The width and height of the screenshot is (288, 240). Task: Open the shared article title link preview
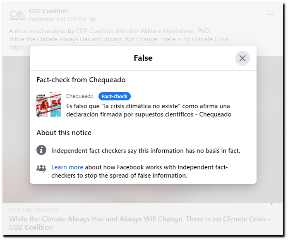139,223
